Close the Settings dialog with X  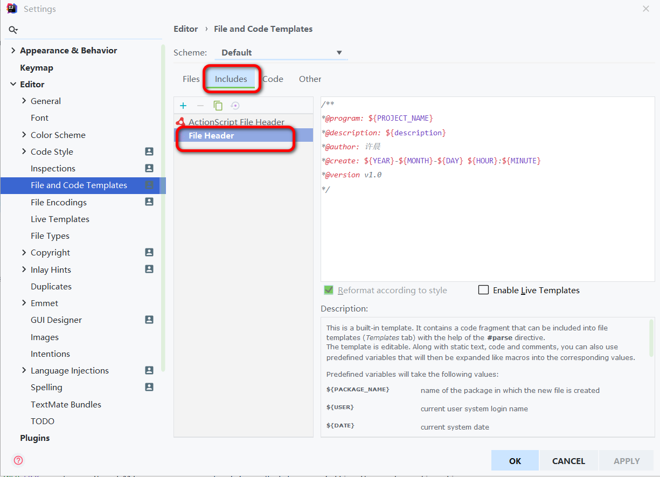(x=646, y=9)
